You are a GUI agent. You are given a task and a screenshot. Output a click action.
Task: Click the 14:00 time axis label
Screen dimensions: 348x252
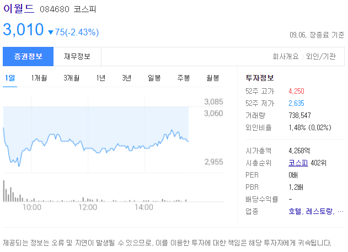(144, 207)
